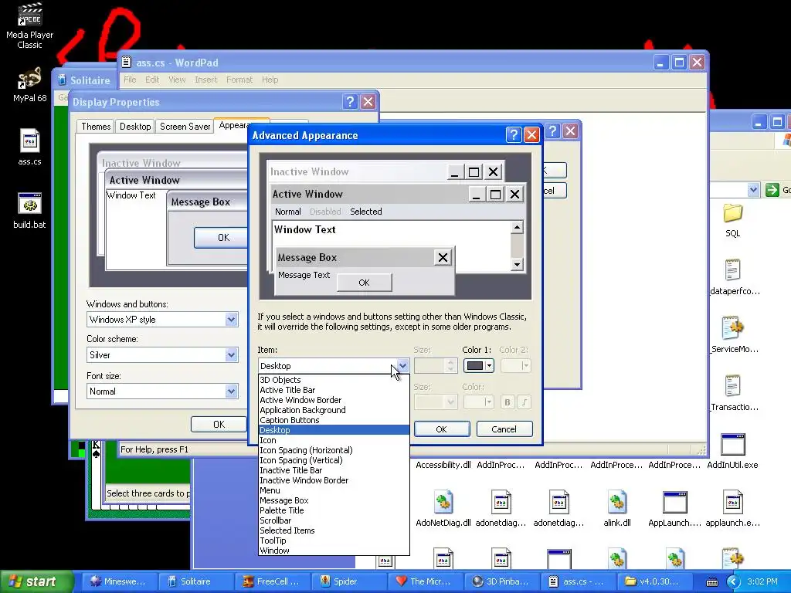791x593 pixels.
Task: Open WordPad Format menu
Action: (x=239, y=80)
